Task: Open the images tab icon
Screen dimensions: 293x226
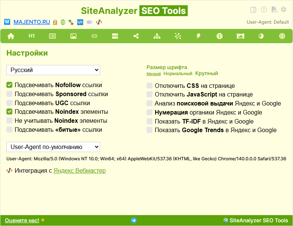Action: click(73, 36)
